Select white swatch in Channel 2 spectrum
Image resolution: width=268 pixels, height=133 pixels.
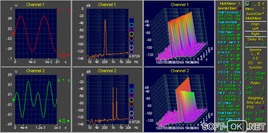(x=131, y=113)
